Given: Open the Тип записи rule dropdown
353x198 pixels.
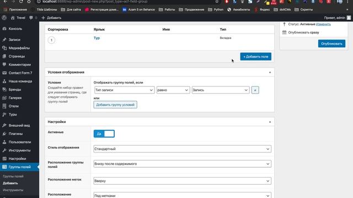Looking at the screenshot, I should pos(124,90).
